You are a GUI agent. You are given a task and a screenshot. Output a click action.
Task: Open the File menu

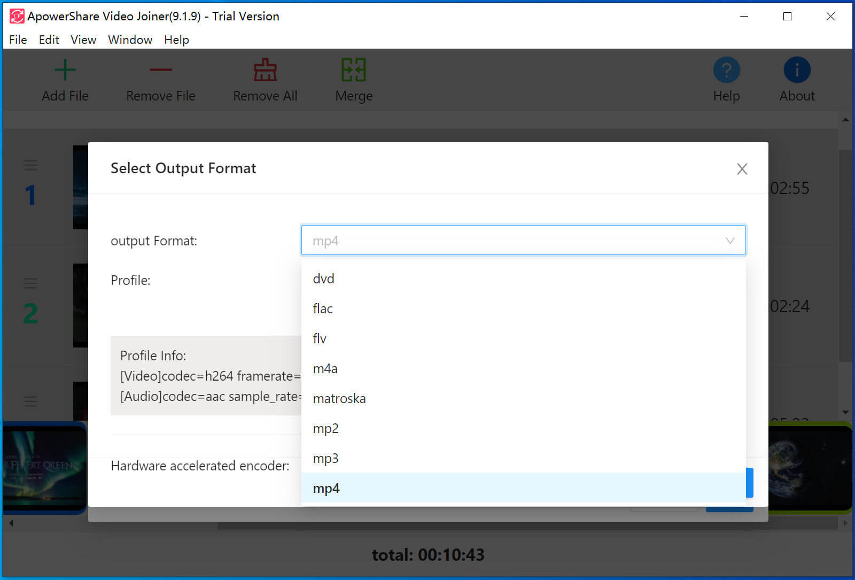pos(18,40)
